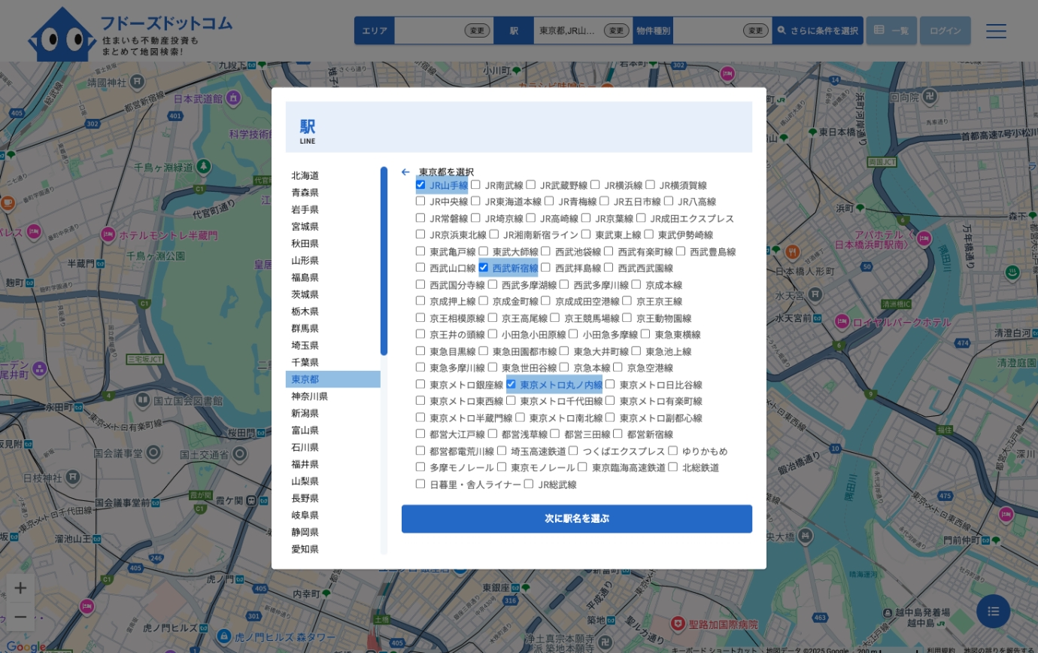Click 変更 next to 駅 field
The image size is (1038, 653).
click(616, 31)
